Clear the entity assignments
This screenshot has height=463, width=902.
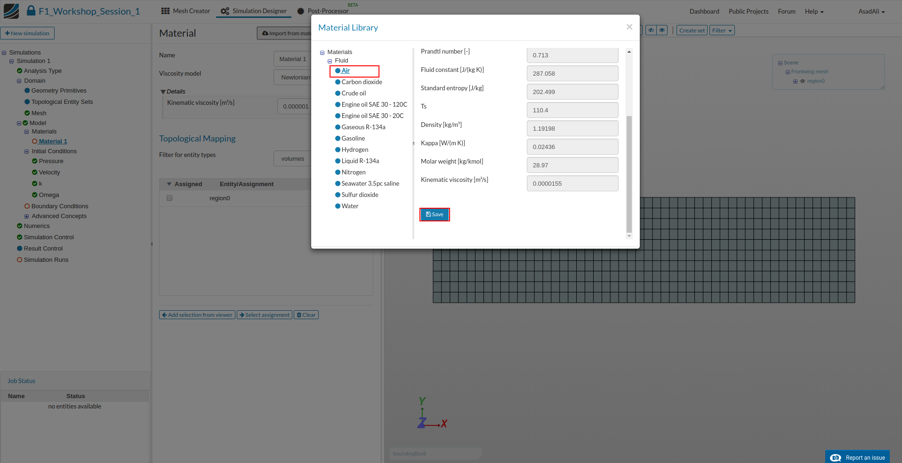(x=306, y=315)
